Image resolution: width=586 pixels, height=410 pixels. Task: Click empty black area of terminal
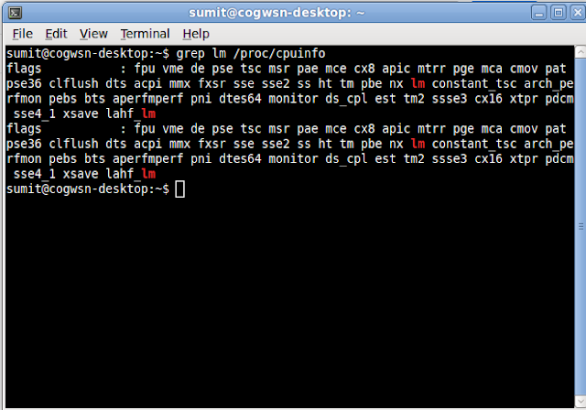click(290, 298)
